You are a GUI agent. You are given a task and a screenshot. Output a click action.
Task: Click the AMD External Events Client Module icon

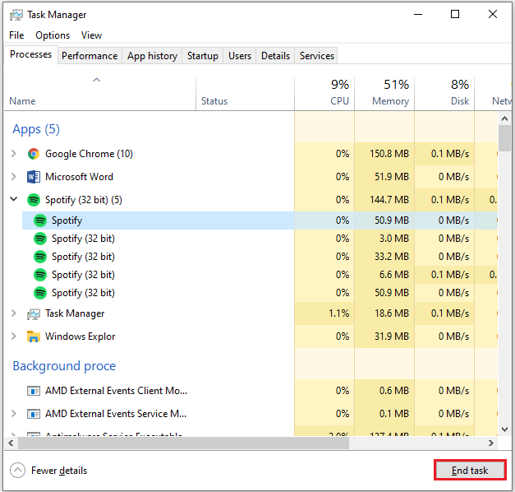coord(34,391)
